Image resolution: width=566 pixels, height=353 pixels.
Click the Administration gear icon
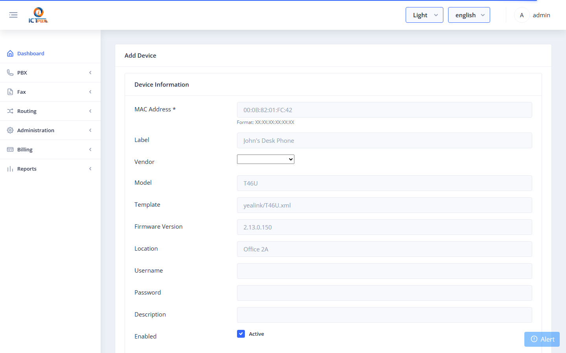tap(10, 130)
